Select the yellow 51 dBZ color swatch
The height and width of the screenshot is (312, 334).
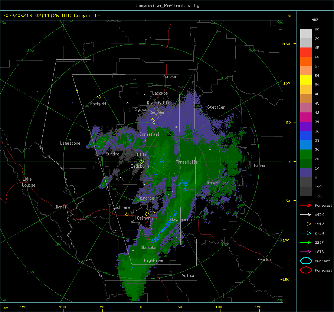point(306,80)
